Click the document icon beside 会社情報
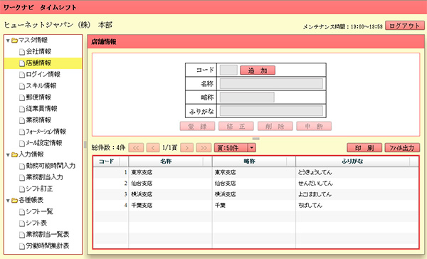The height and width of the screenshot is (259, 427). point(22,52)
